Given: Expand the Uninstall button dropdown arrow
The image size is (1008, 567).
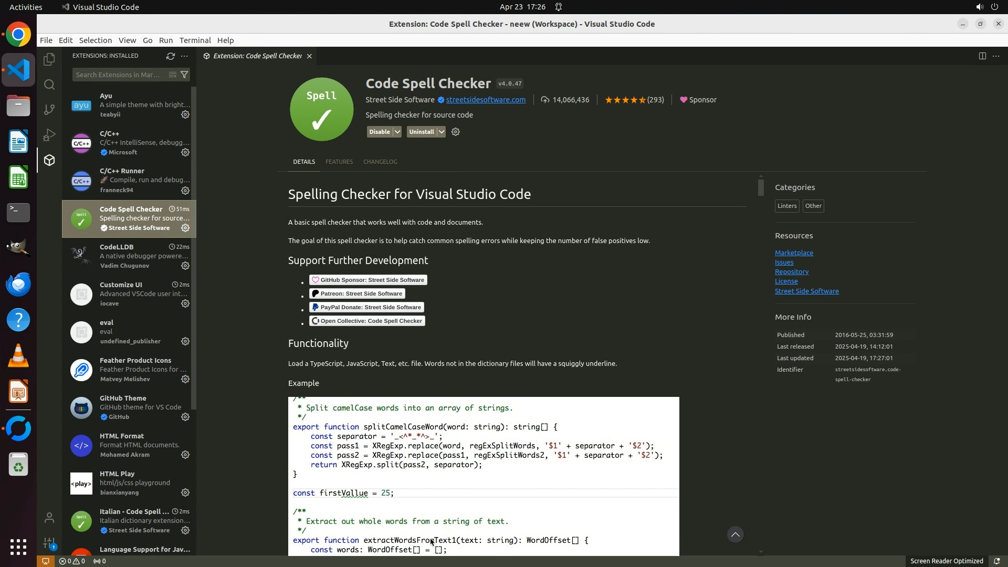Looking at the screenshot, I should click(x=442, y=132).
